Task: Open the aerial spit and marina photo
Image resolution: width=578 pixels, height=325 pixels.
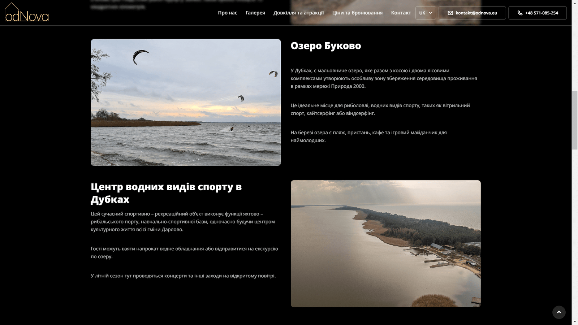Action: pos(385,244)
